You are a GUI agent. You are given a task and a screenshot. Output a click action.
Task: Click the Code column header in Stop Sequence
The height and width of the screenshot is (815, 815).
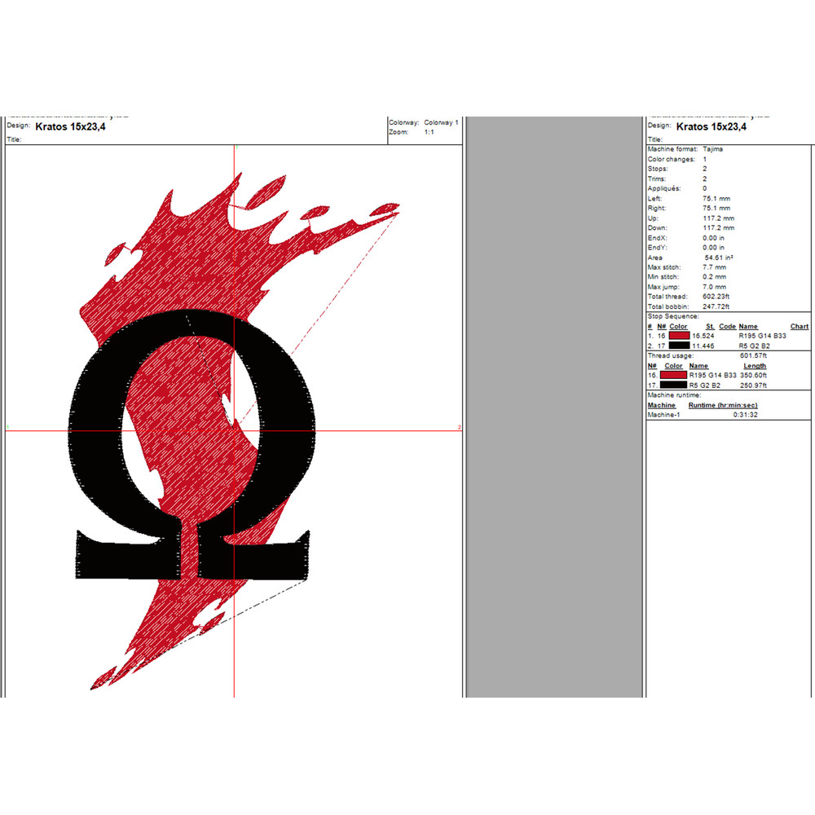tap(727, 326)
